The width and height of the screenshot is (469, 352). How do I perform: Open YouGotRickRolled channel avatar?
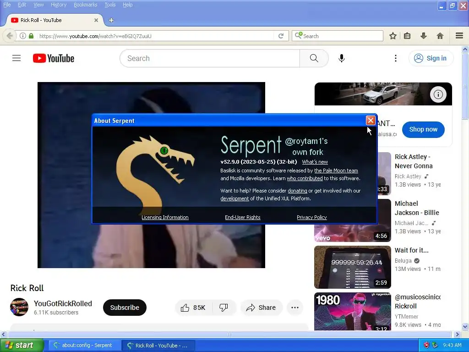pyautogui.click(x=19, y=307)
